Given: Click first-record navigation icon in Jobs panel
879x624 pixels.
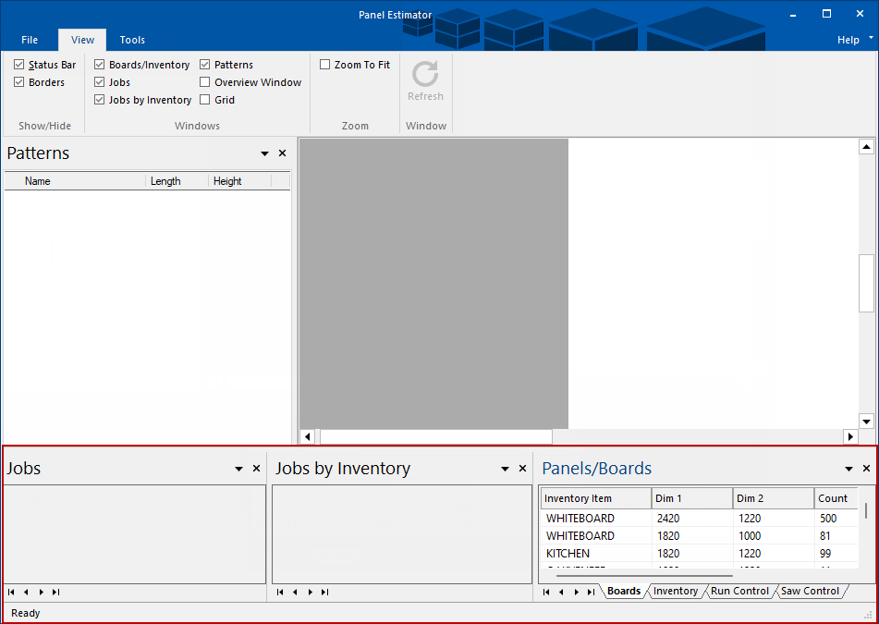Looking at the screenshot, I should tap(10, 592).
